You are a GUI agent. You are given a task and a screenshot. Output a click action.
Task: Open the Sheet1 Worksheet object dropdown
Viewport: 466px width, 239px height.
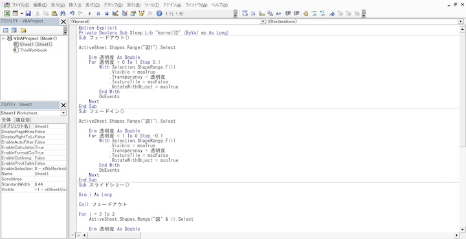[63, 113]
